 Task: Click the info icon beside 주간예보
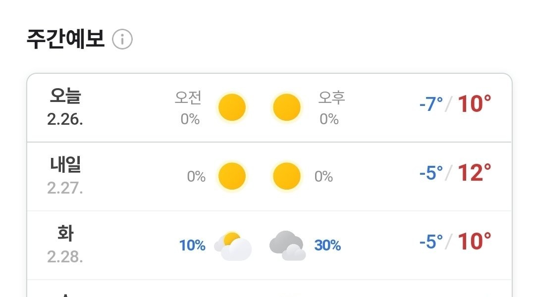point(122,40)
